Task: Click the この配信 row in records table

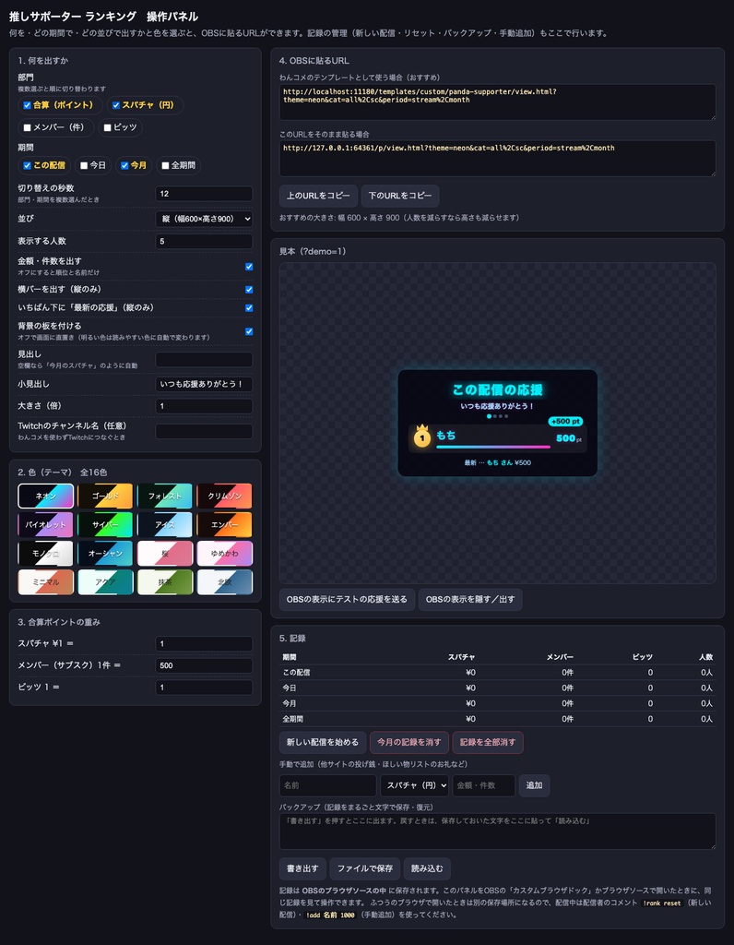Action: point(497,673)
